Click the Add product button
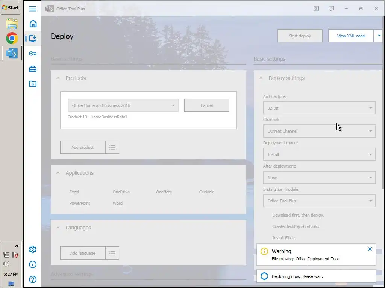This screenshot has height=288, width=385. point(82,147)
